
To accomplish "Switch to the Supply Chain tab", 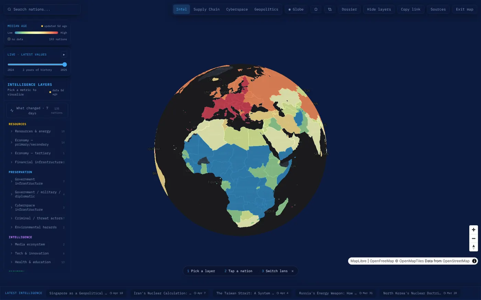I will [206, 9].
